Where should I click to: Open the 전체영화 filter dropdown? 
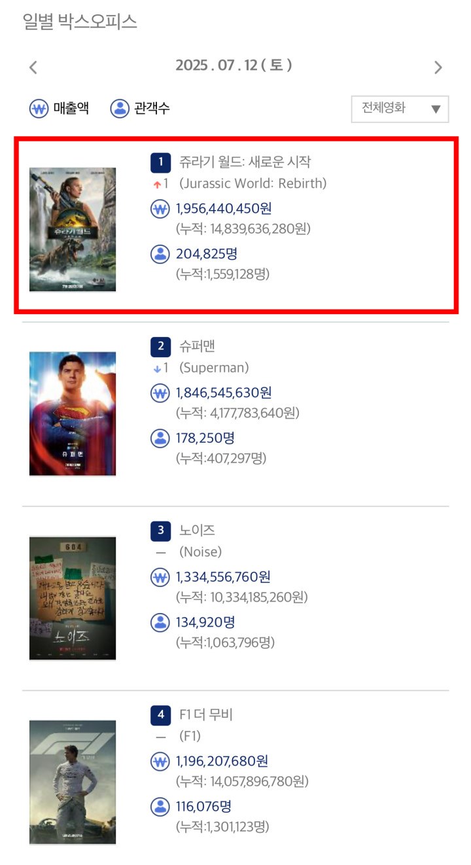pyautogui.click(x=400, y=109)
